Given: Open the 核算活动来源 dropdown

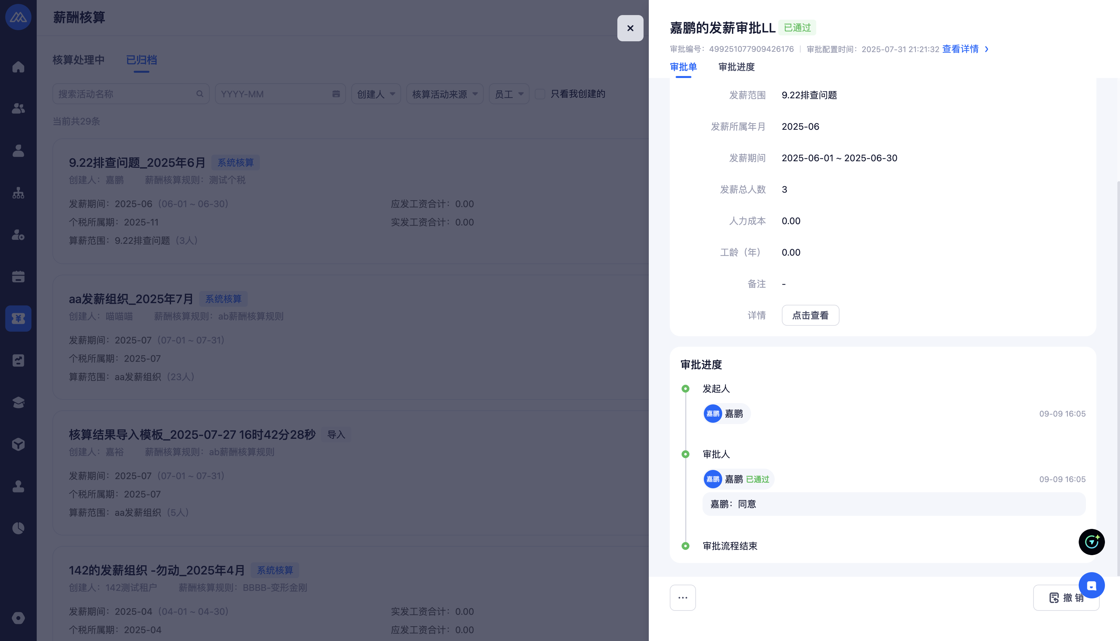Looking at the screenshot, I should (x=444, y=94).
